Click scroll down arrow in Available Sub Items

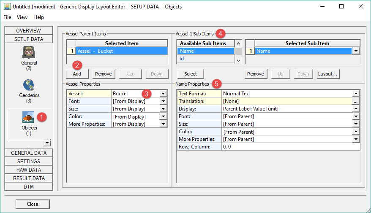point(238,61)
